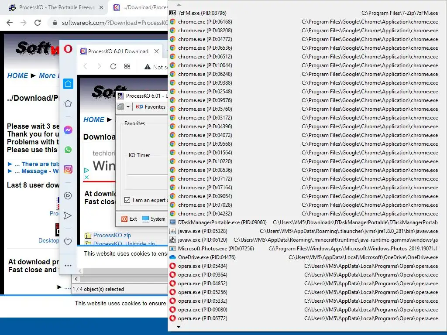Click ProcessKO toolbar grid icon

tap(120, 107)
